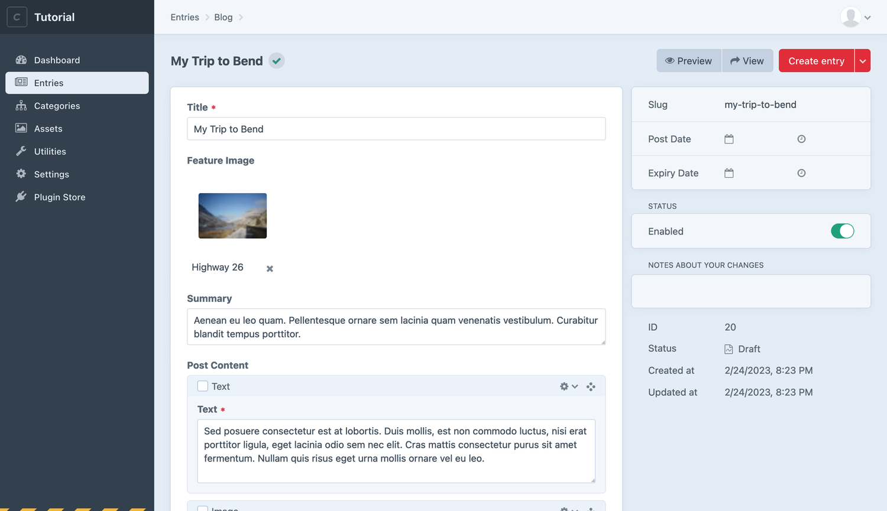Open the Utilities wrench icon
887x511 pixels.
[21, 151]
